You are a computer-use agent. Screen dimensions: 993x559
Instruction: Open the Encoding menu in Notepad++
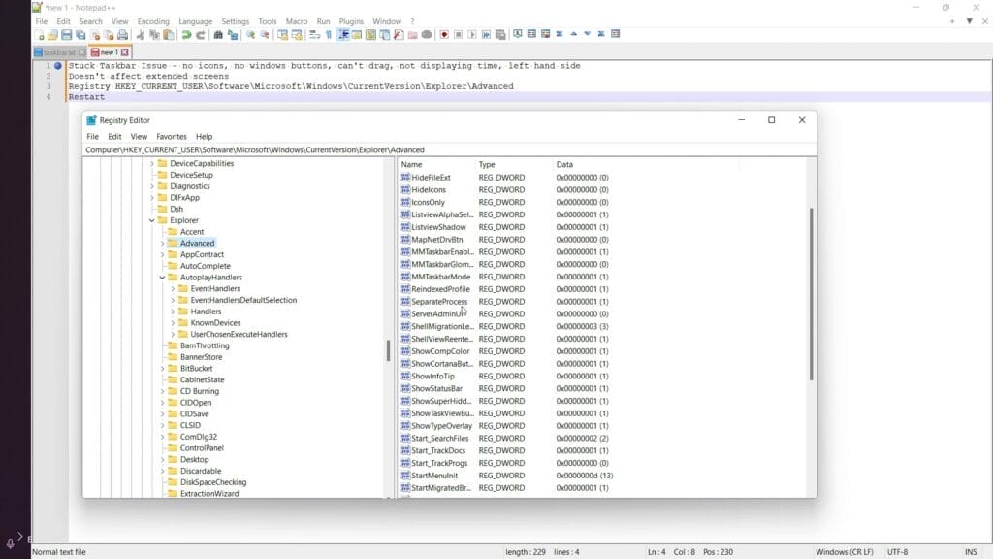coord(153,21)
